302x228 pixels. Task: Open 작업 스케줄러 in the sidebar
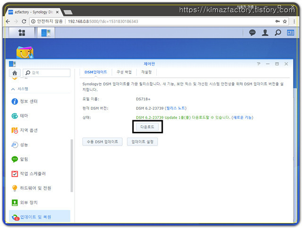[40, 174]
